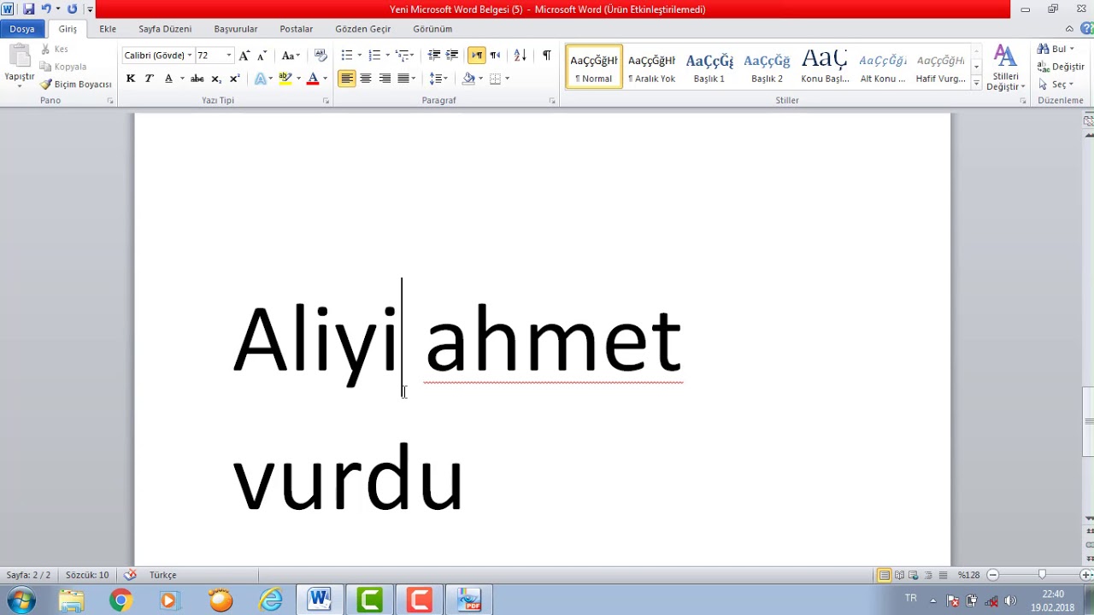Toggle print layout view in status bar
This screenshot has height=615, width=1094.
[x=885, y=576]
